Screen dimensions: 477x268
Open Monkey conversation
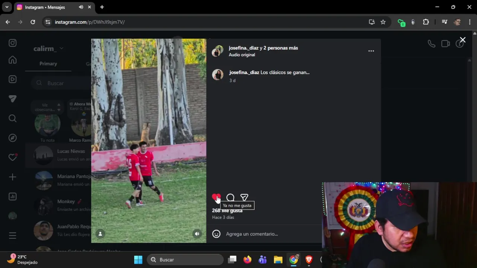59,205
